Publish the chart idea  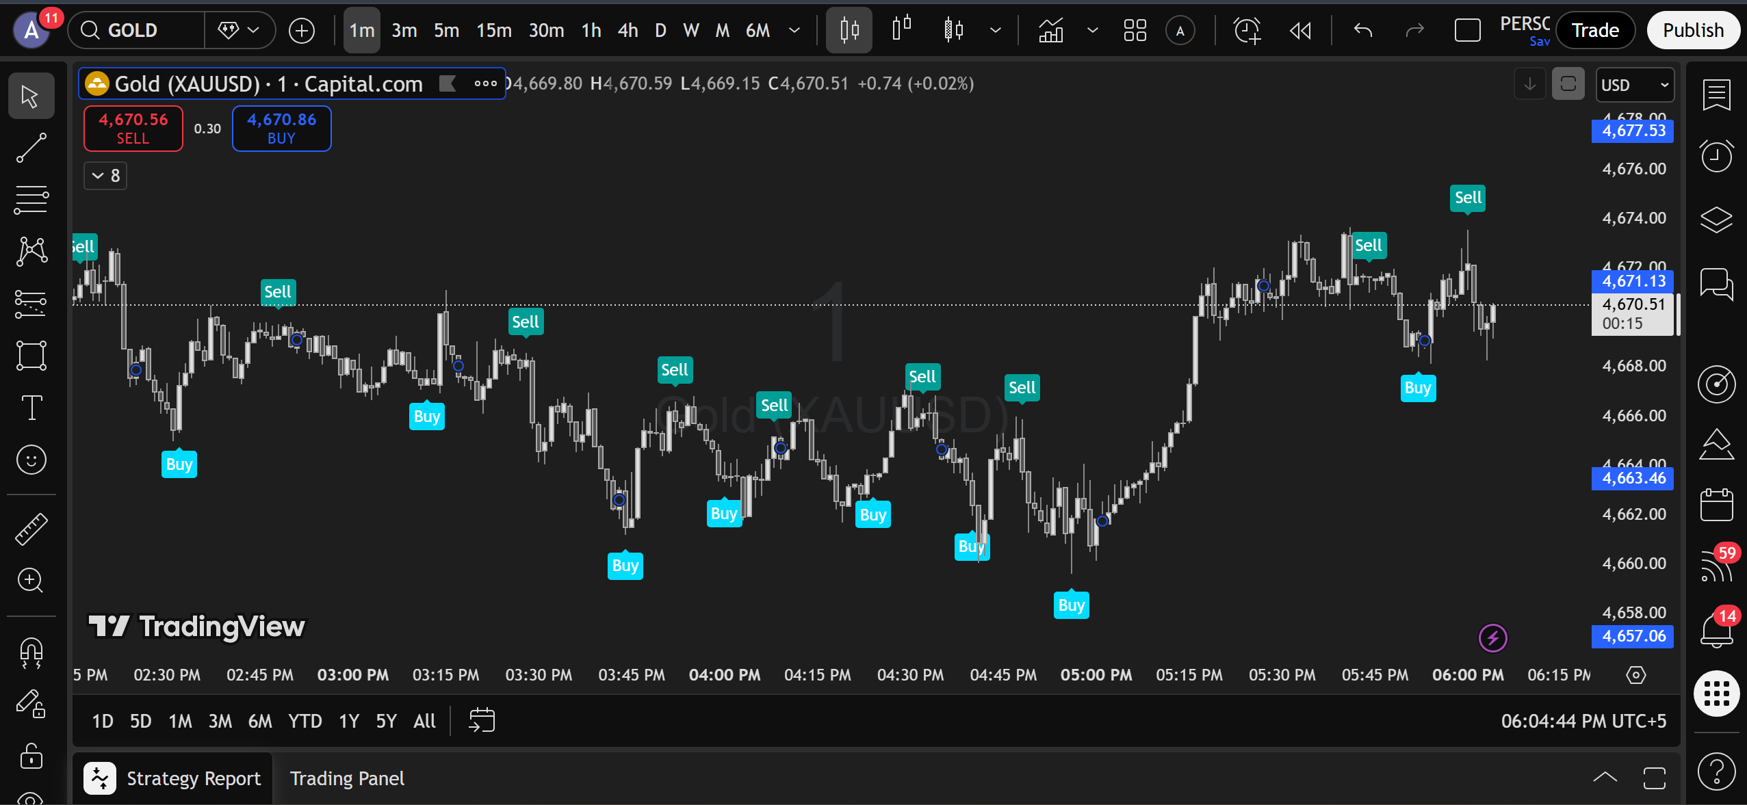1693,30
